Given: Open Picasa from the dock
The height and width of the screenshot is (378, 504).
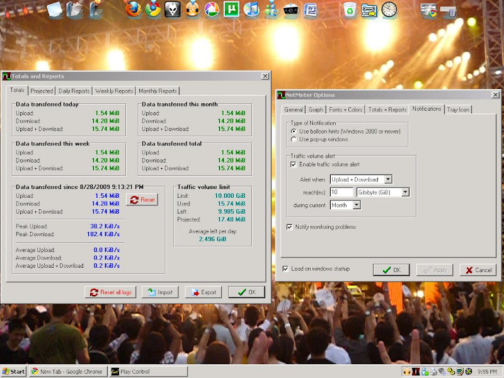Looking at the screenshot, I should click(212, 9).
